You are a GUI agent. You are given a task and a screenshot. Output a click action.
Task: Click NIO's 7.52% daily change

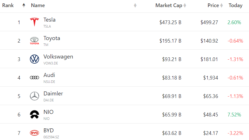point(234,115)
